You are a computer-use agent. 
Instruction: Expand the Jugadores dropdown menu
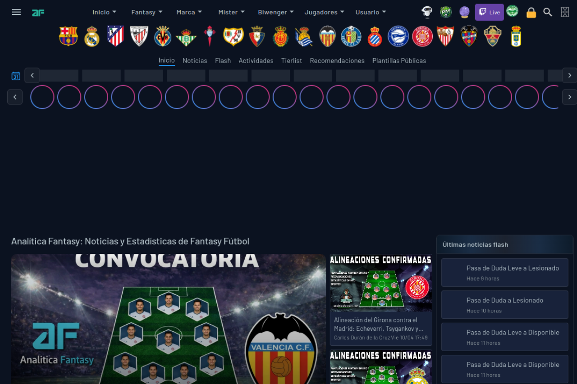point(324,12)
